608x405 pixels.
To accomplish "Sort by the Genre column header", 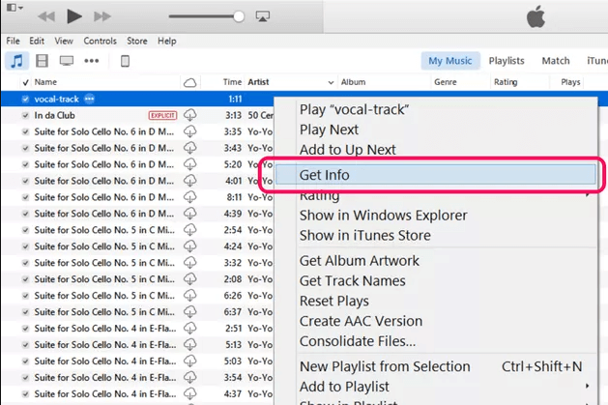I will tap(446, 82).
